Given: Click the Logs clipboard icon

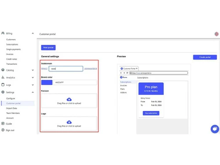Looking at the screenshot, I should tap(3, 84).
